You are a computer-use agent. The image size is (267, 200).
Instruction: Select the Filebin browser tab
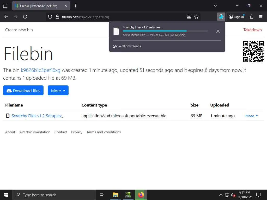[x=41, y=6]
